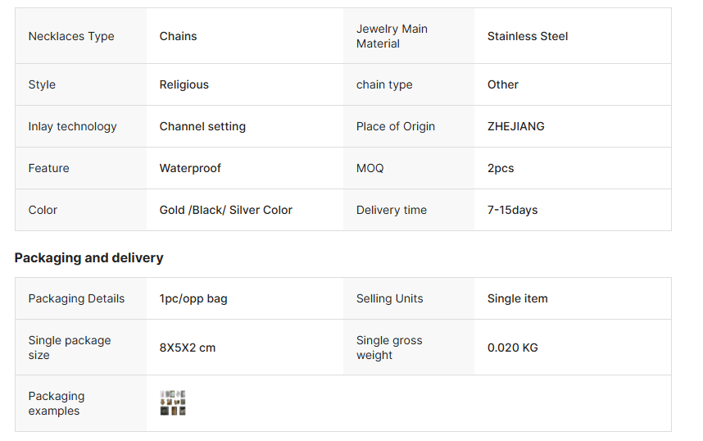Open the Packaging examples thumbnail image
This screenshot has height=441, width=703.
[x=173, y=403]
